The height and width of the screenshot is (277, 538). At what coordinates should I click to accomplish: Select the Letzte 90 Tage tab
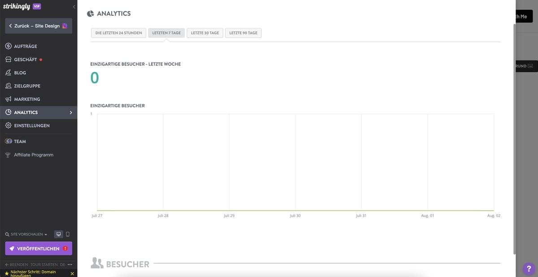click(x=243, y=33)
